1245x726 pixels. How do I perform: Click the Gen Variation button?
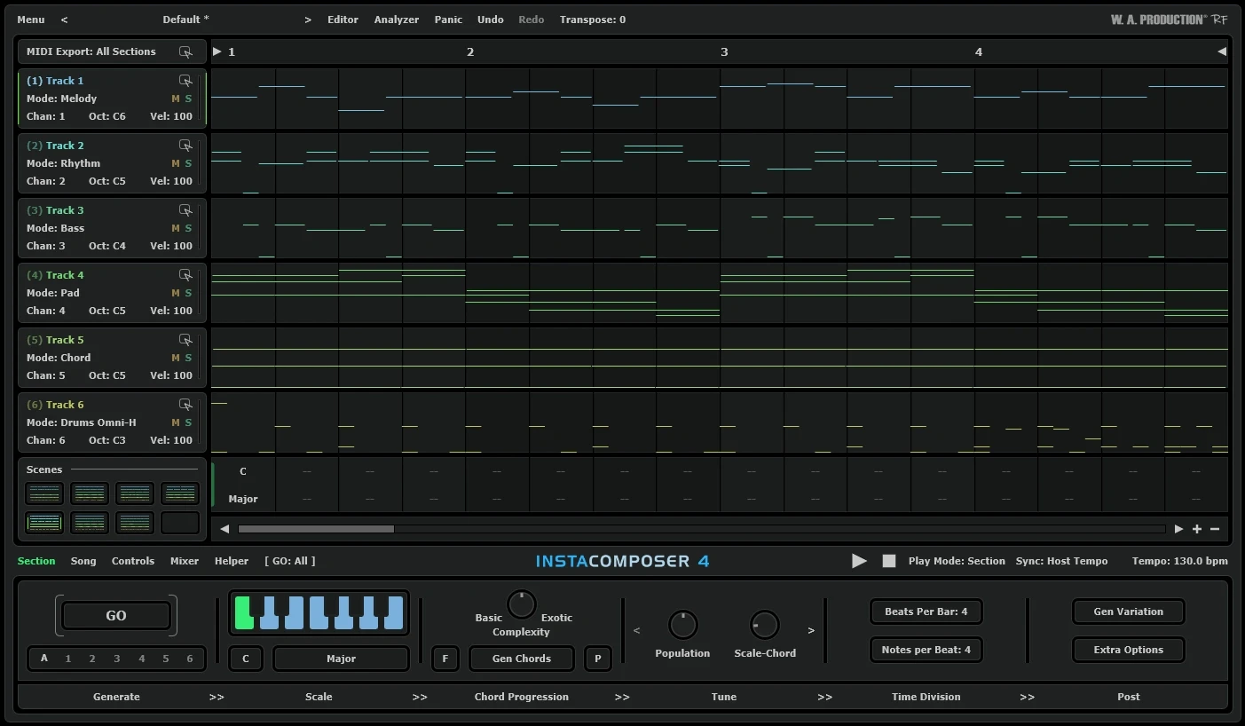(x=1128, y=612)
